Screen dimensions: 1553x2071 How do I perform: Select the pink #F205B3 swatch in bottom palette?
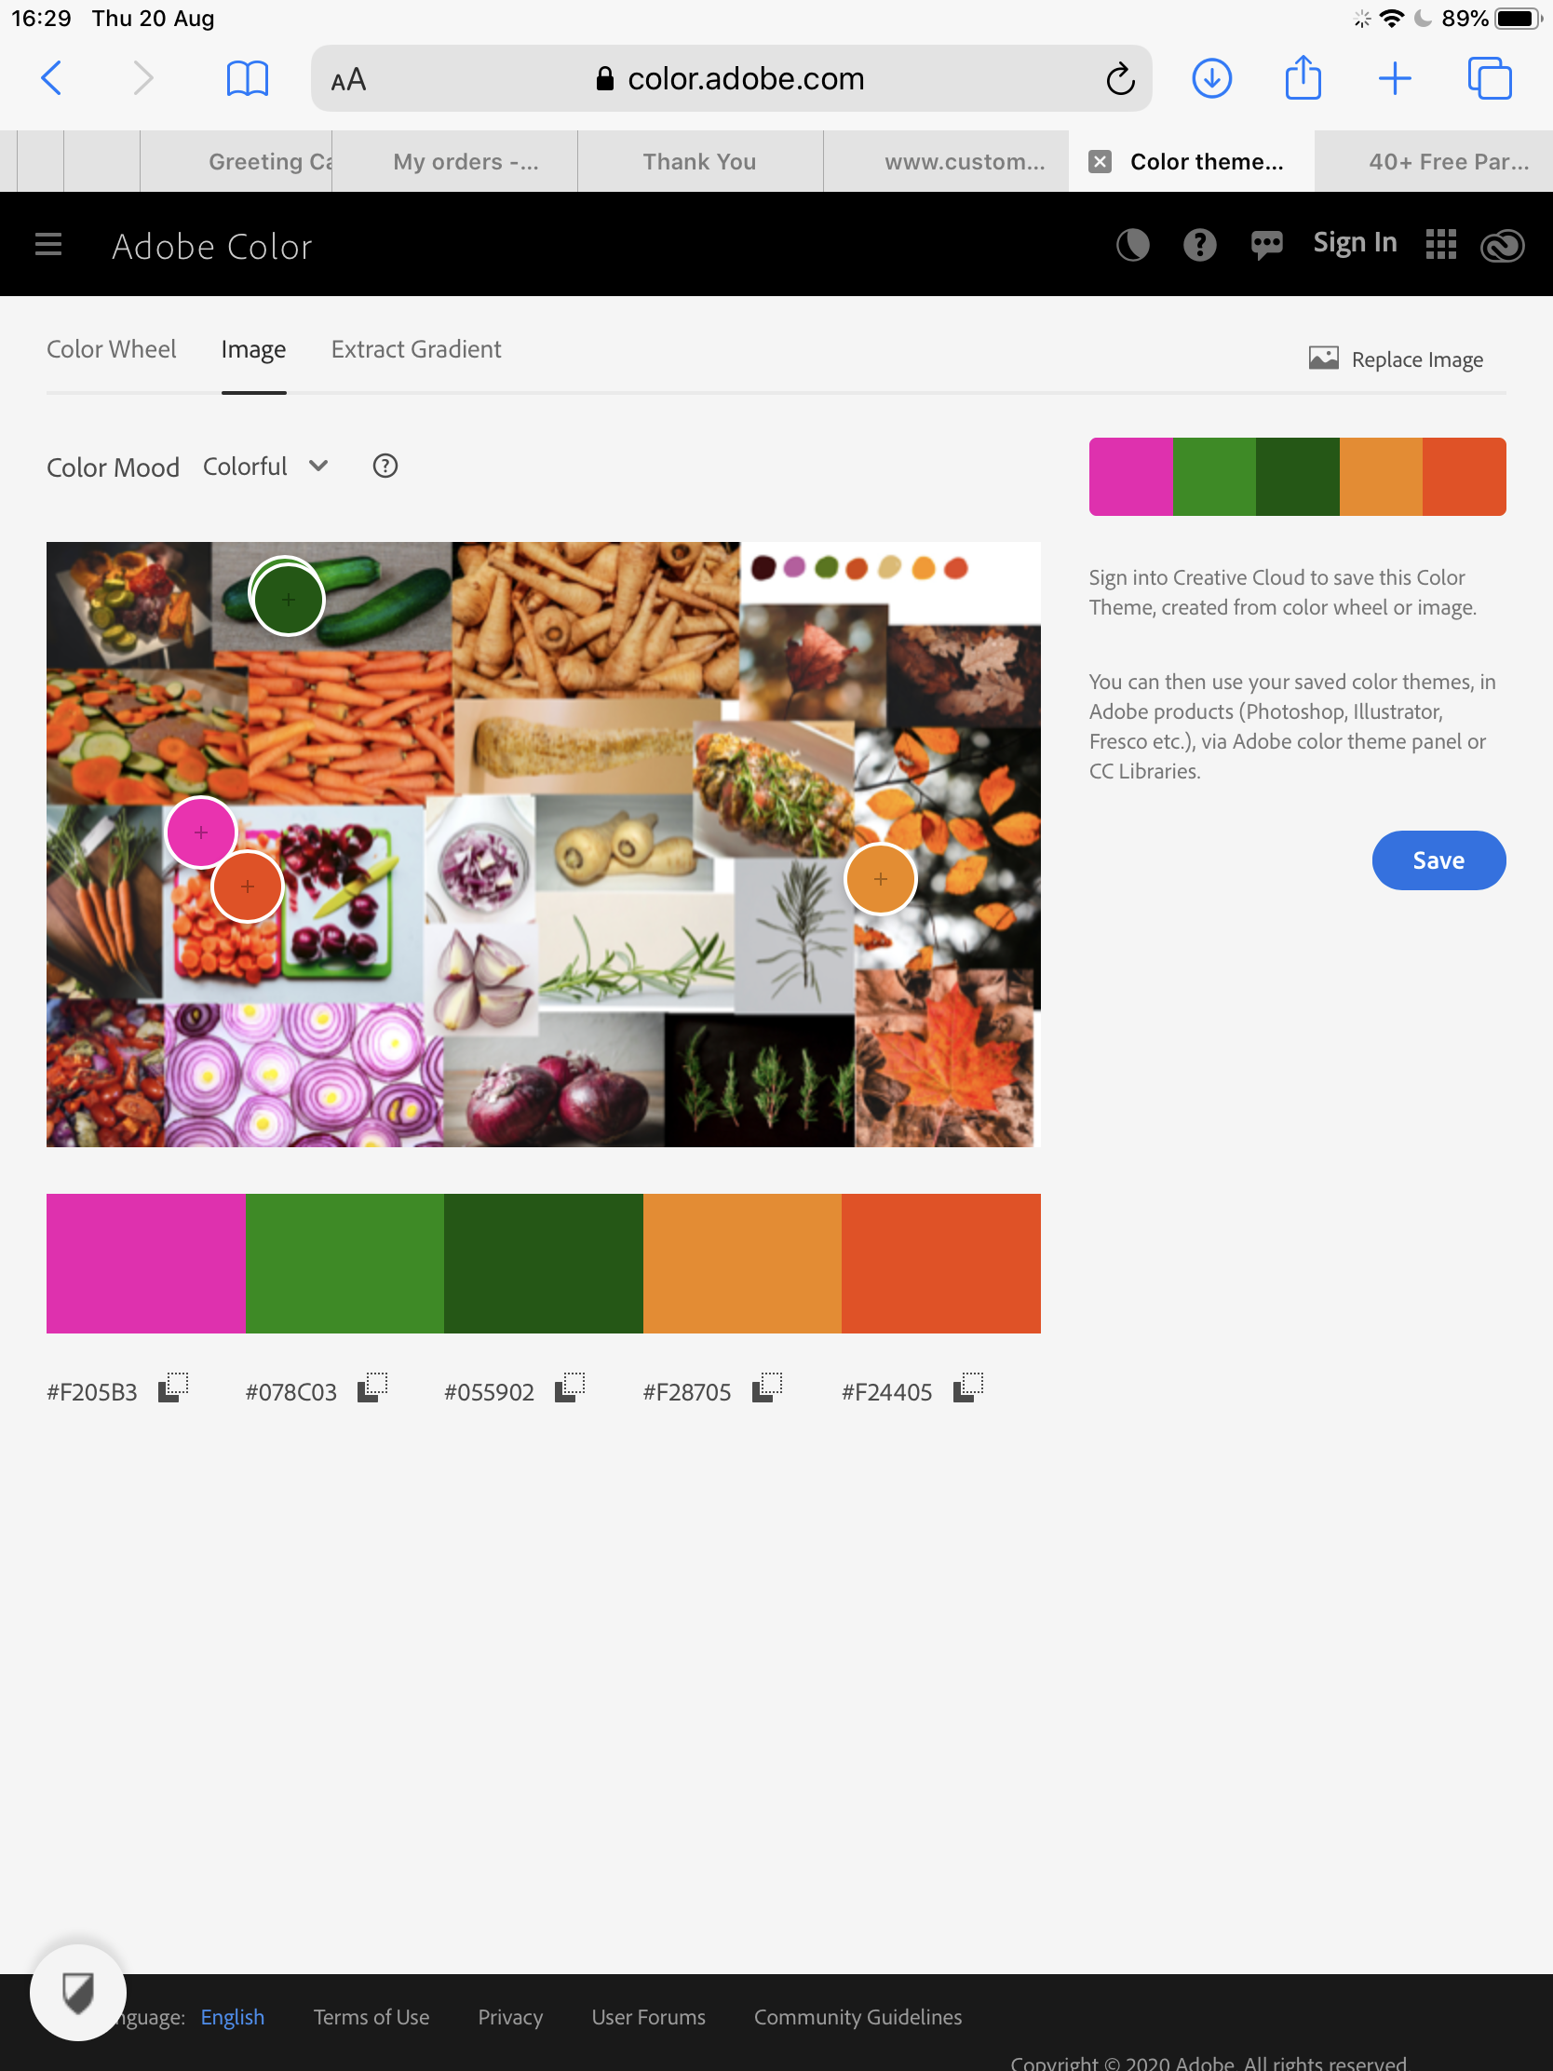pos(146,1263)
